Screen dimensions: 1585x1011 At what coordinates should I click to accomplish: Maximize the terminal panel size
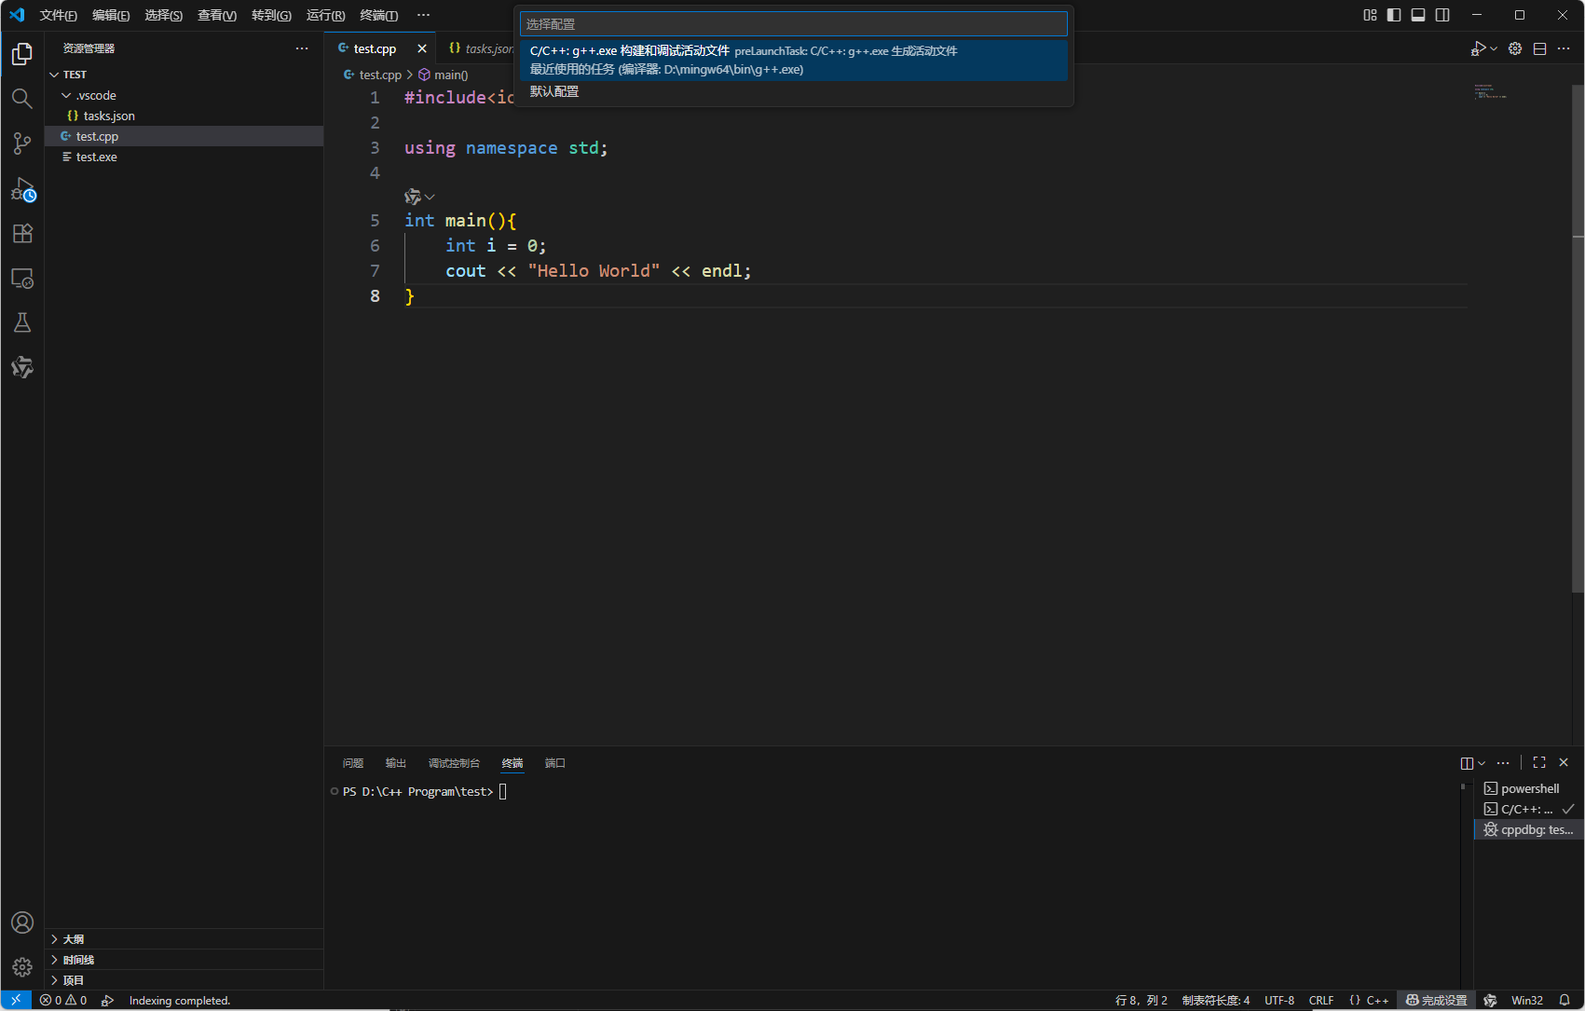click(x=1539, y=762)
